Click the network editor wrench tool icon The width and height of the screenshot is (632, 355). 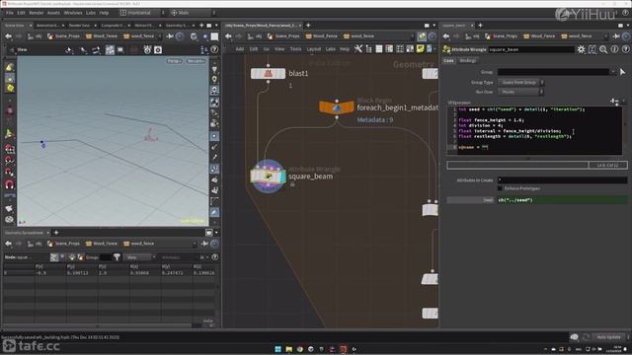pos(358,49)
